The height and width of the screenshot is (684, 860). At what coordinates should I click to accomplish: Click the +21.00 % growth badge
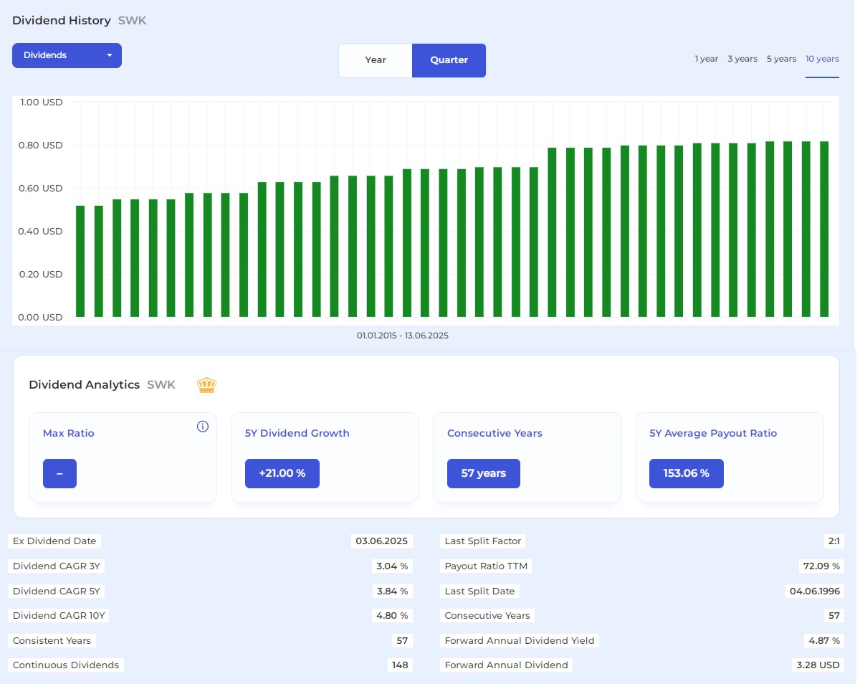282,473
